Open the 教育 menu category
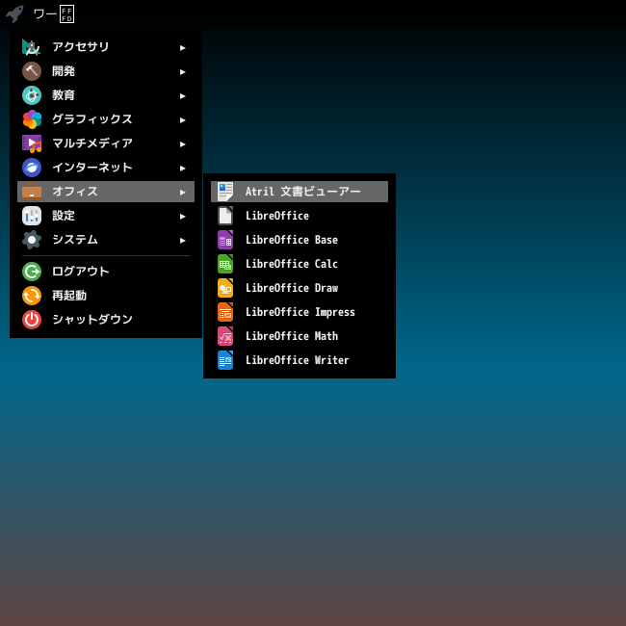Viewport: 626px width, 626px height. click(x=106, y=95)
